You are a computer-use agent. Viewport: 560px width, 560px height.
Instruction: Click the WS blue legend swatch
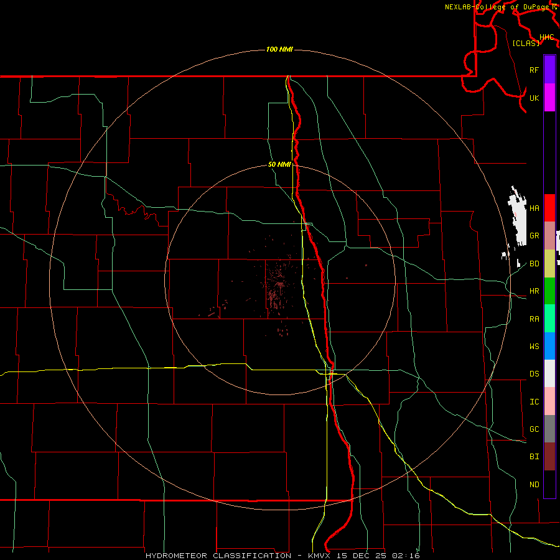pyautogui.click(x=549, y=346)
